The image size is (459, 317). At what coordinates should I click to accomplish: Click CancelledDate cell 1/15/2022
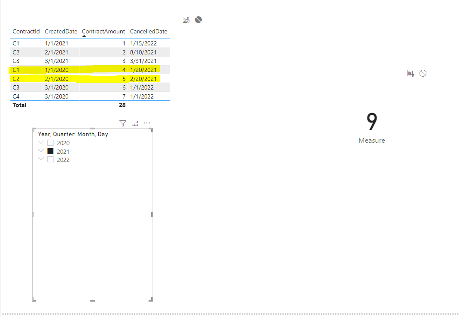(x=143, y=43)
